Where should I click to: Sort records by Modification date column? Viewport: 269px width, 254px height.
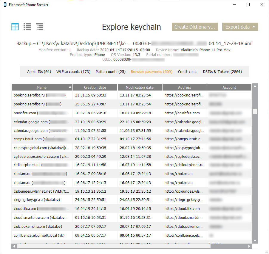click(x=140, y=87)
